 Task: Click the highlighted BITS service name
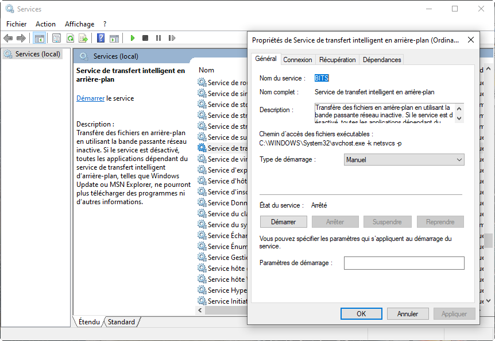(x=322, y=78)
